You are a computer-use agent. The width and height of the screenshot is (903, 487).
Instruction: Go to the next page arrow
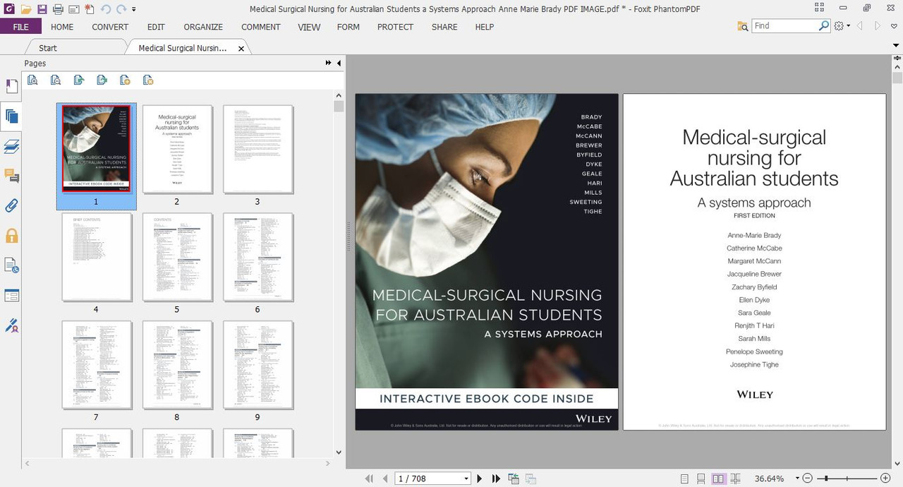[480, 479]
